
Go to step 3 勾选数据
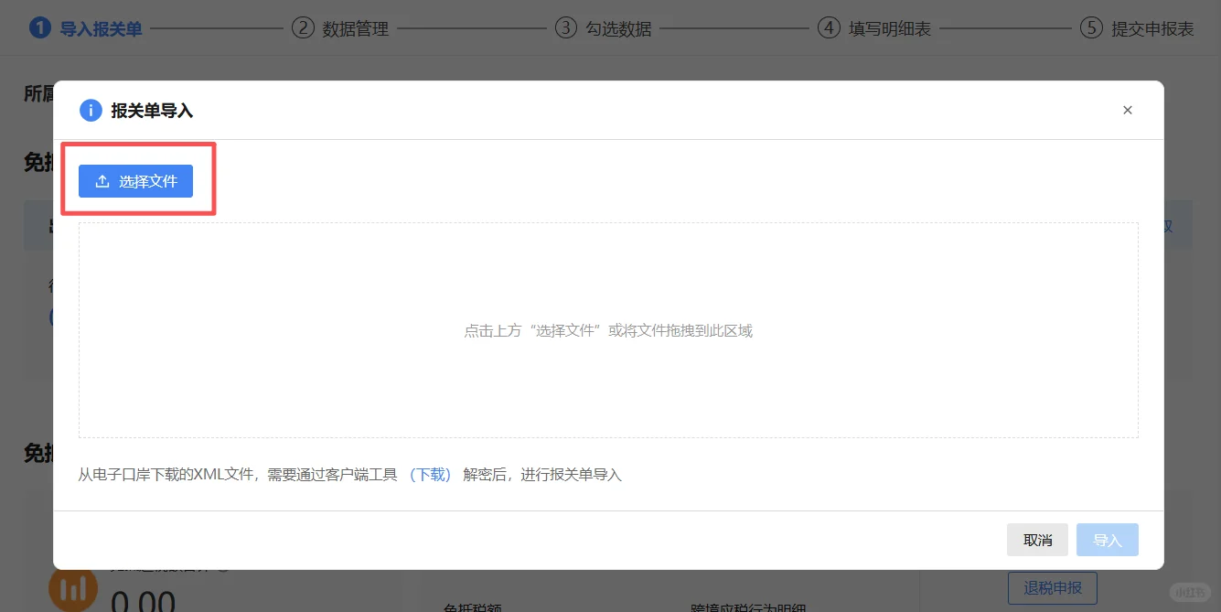(x=604, y=28)
